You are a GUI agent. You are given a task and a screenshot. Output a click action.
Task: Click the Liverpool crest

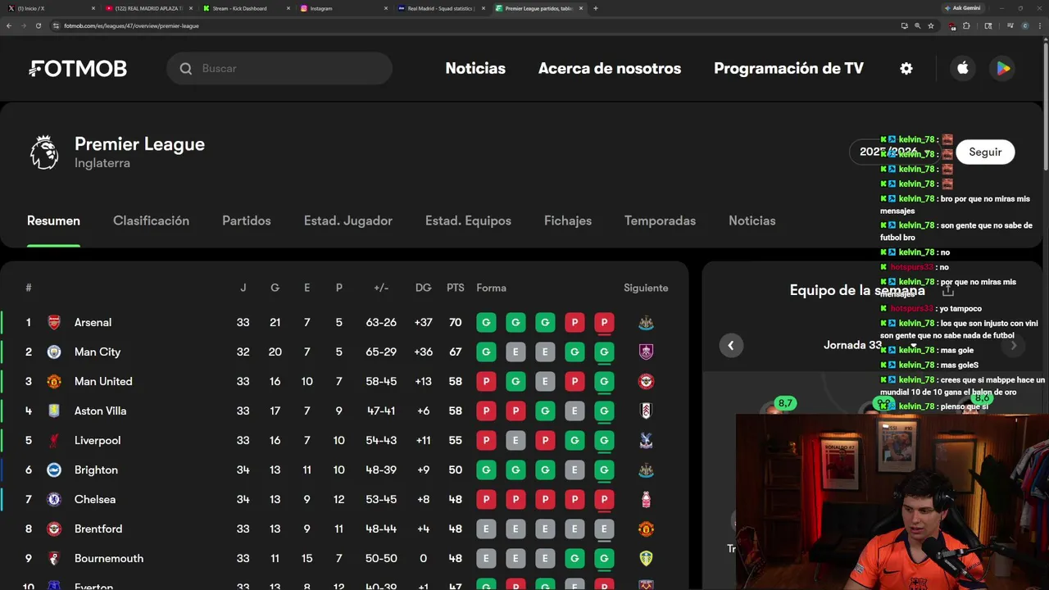click(54, 441)
